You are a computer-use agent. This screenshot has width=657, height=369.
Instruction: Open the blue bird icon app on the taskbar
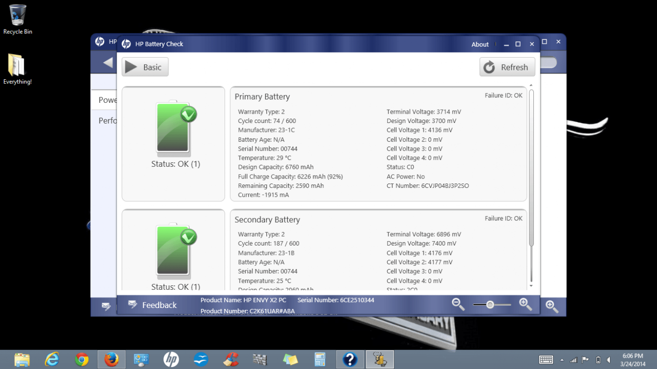point(201,360)
